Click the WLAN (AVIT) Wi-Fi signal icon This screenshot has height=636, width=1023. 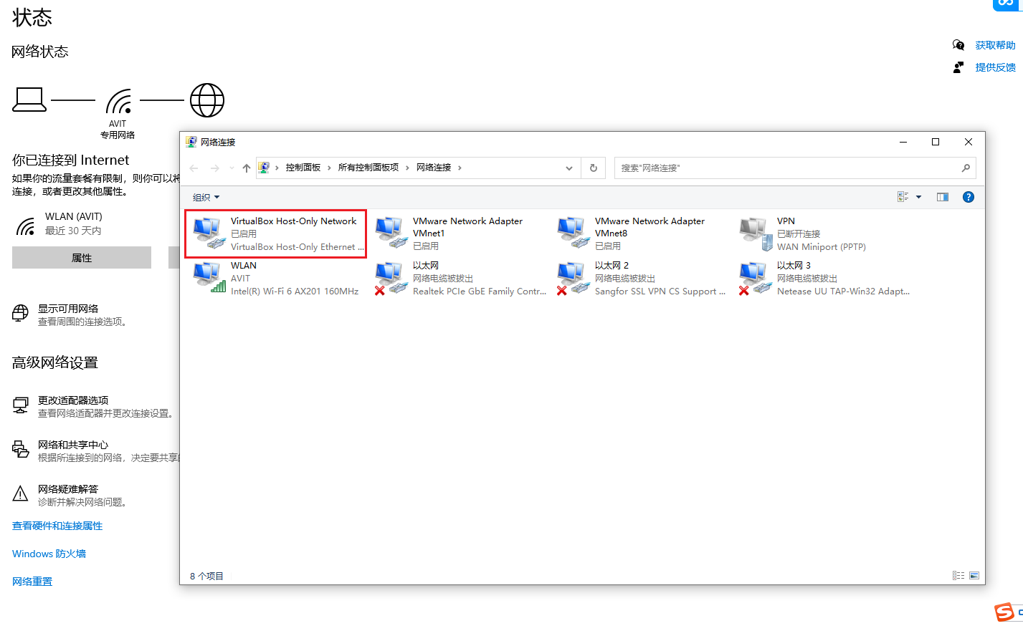pyautogui.click(x=26, y=226)
